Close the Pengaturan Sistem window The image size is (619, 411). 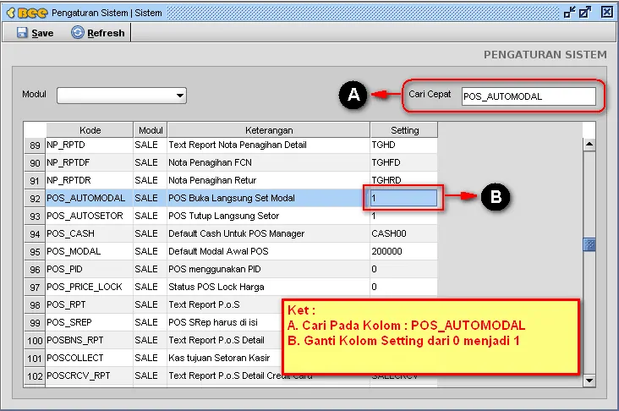point(606,12)
